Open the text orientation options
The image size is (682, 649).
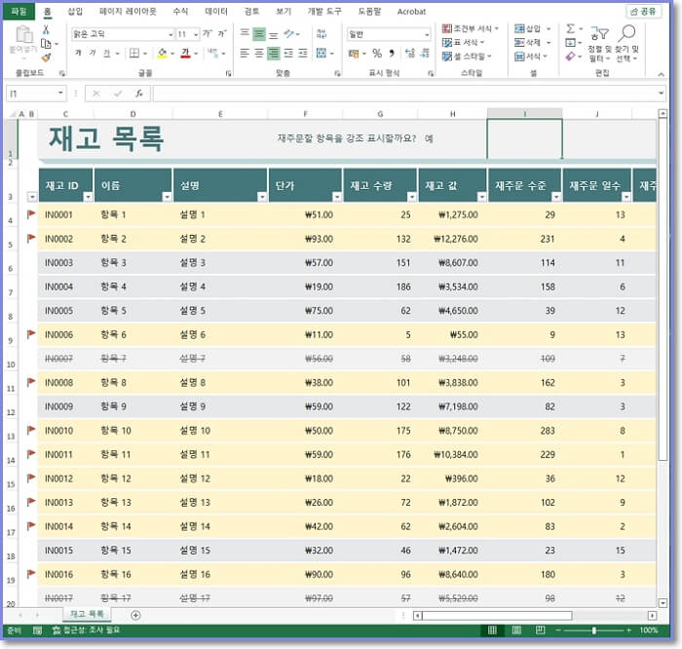coord(289,33)
